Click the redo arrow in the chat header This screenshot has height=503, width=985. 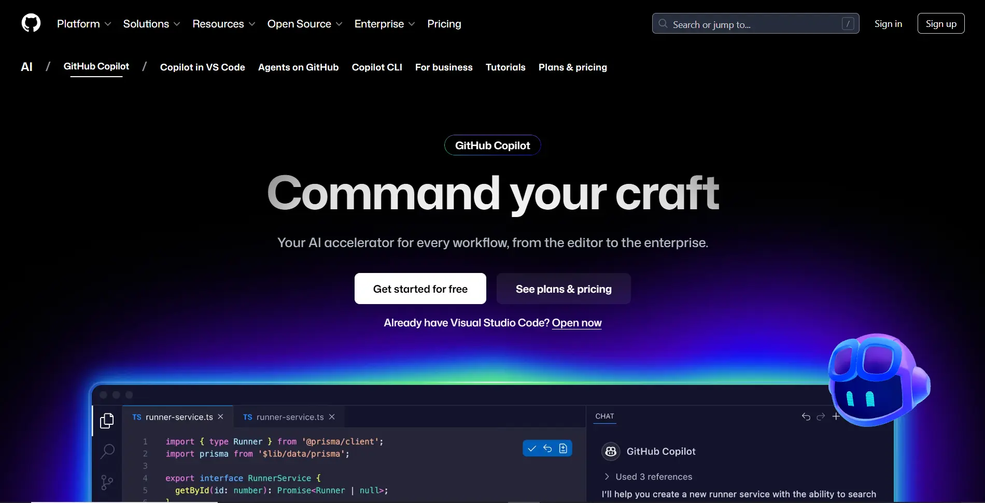(821, 416)
